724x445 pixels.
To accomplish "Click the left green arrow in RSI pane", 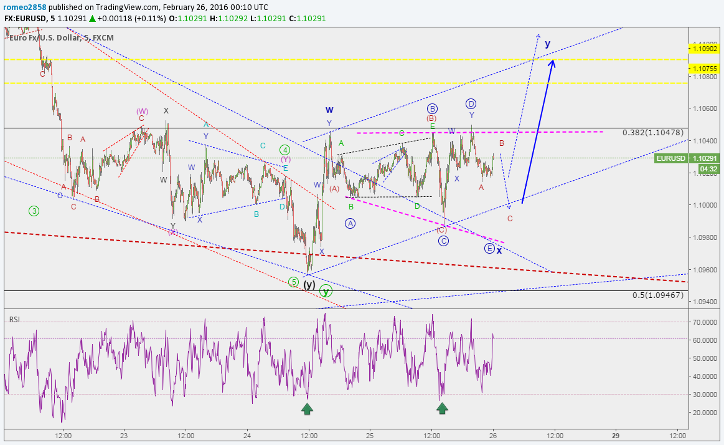I will click(x=307, y=408).
